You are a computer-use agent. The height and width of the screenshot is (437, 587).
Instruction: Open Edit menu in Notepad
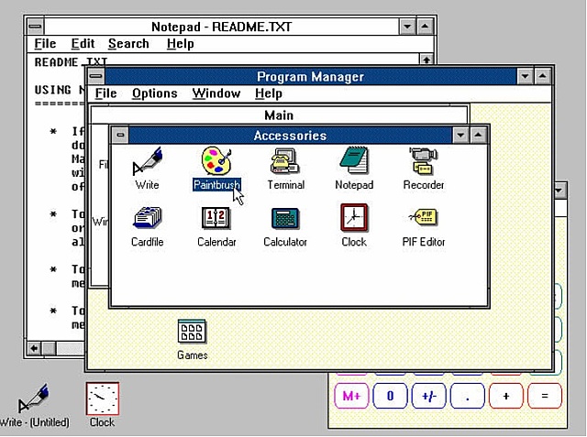click(83, 44)
